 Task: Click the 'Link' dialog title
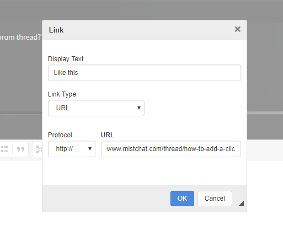[x=56, y=30]
